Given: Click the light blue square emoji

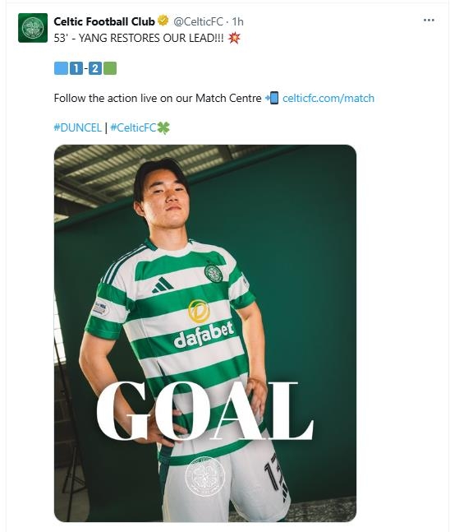Looking at the screenshot, I should pyautogui.click(x=61, y=68).
